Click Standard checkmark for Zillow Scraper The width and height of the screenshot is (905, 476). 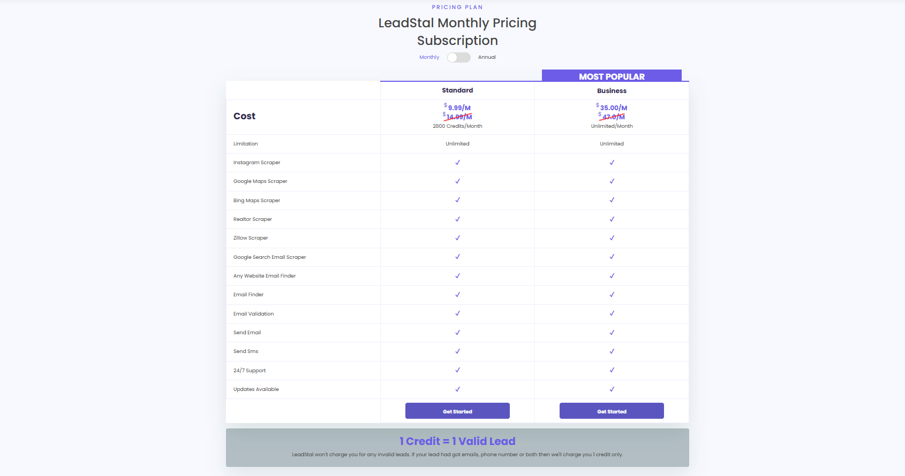[457, 238]
